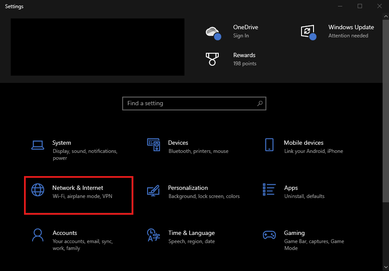Open the Gaming category title
The image size is (389, 271).
pos(294,233)
